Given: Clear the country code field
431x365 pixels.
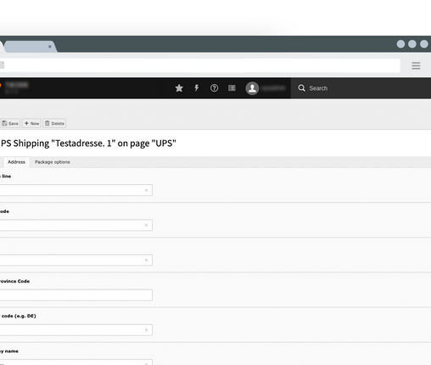Looking at the screenshot, I should (x=146, y=330).
